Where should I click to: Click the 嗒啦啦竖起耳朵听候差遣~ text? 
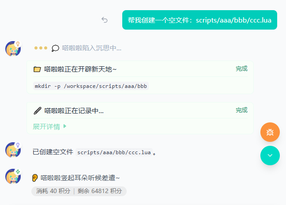tap(80, 178)
